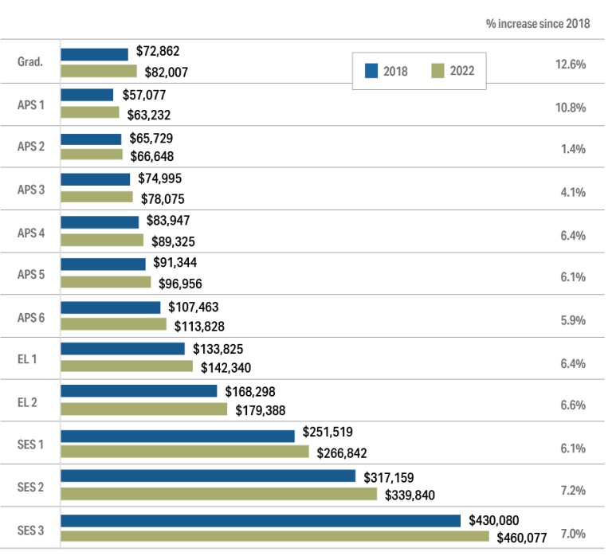Select the 'EL 1' row label
612x560 pixels.
point(27,359)
